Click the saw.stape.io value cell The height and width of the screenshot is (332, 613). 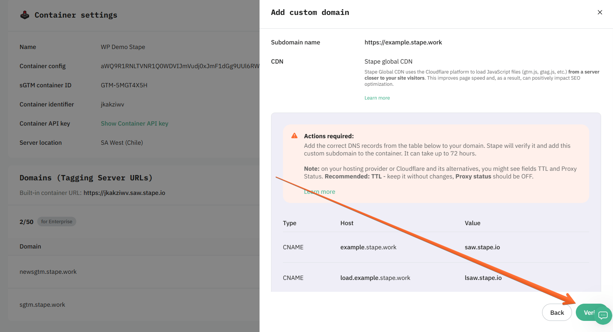[482, 247]
